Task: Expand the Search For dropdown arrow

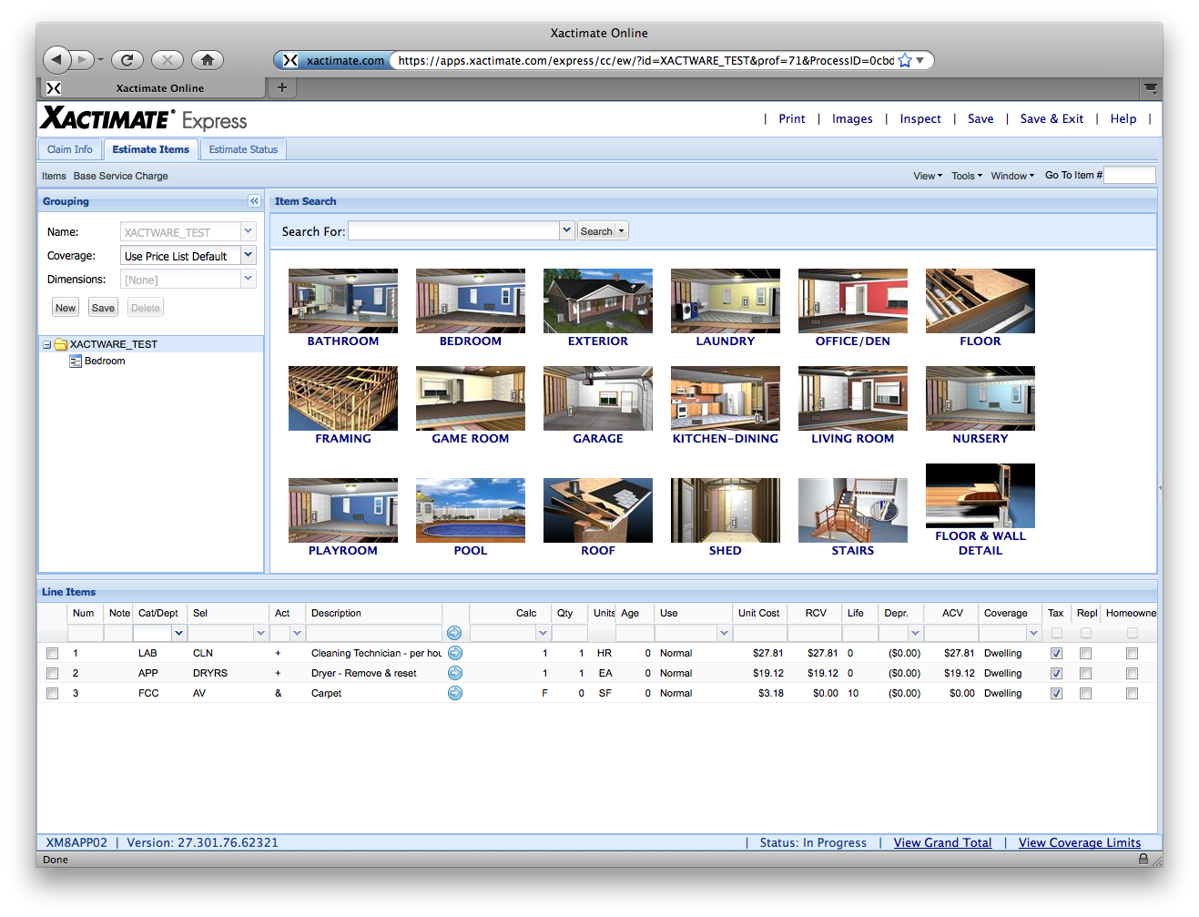Action: point(566,230)
